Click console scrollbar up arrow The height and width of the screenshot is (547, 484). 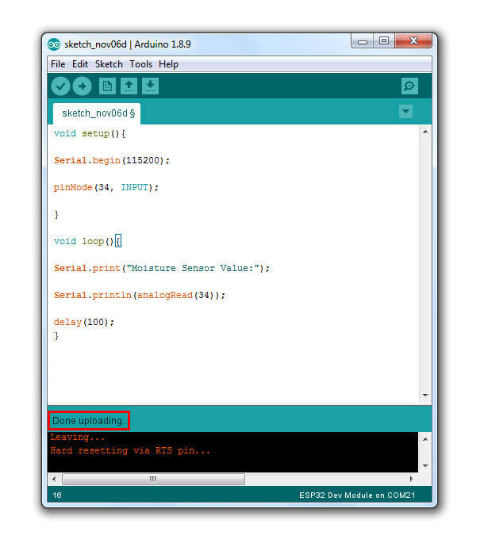[425, 439]
